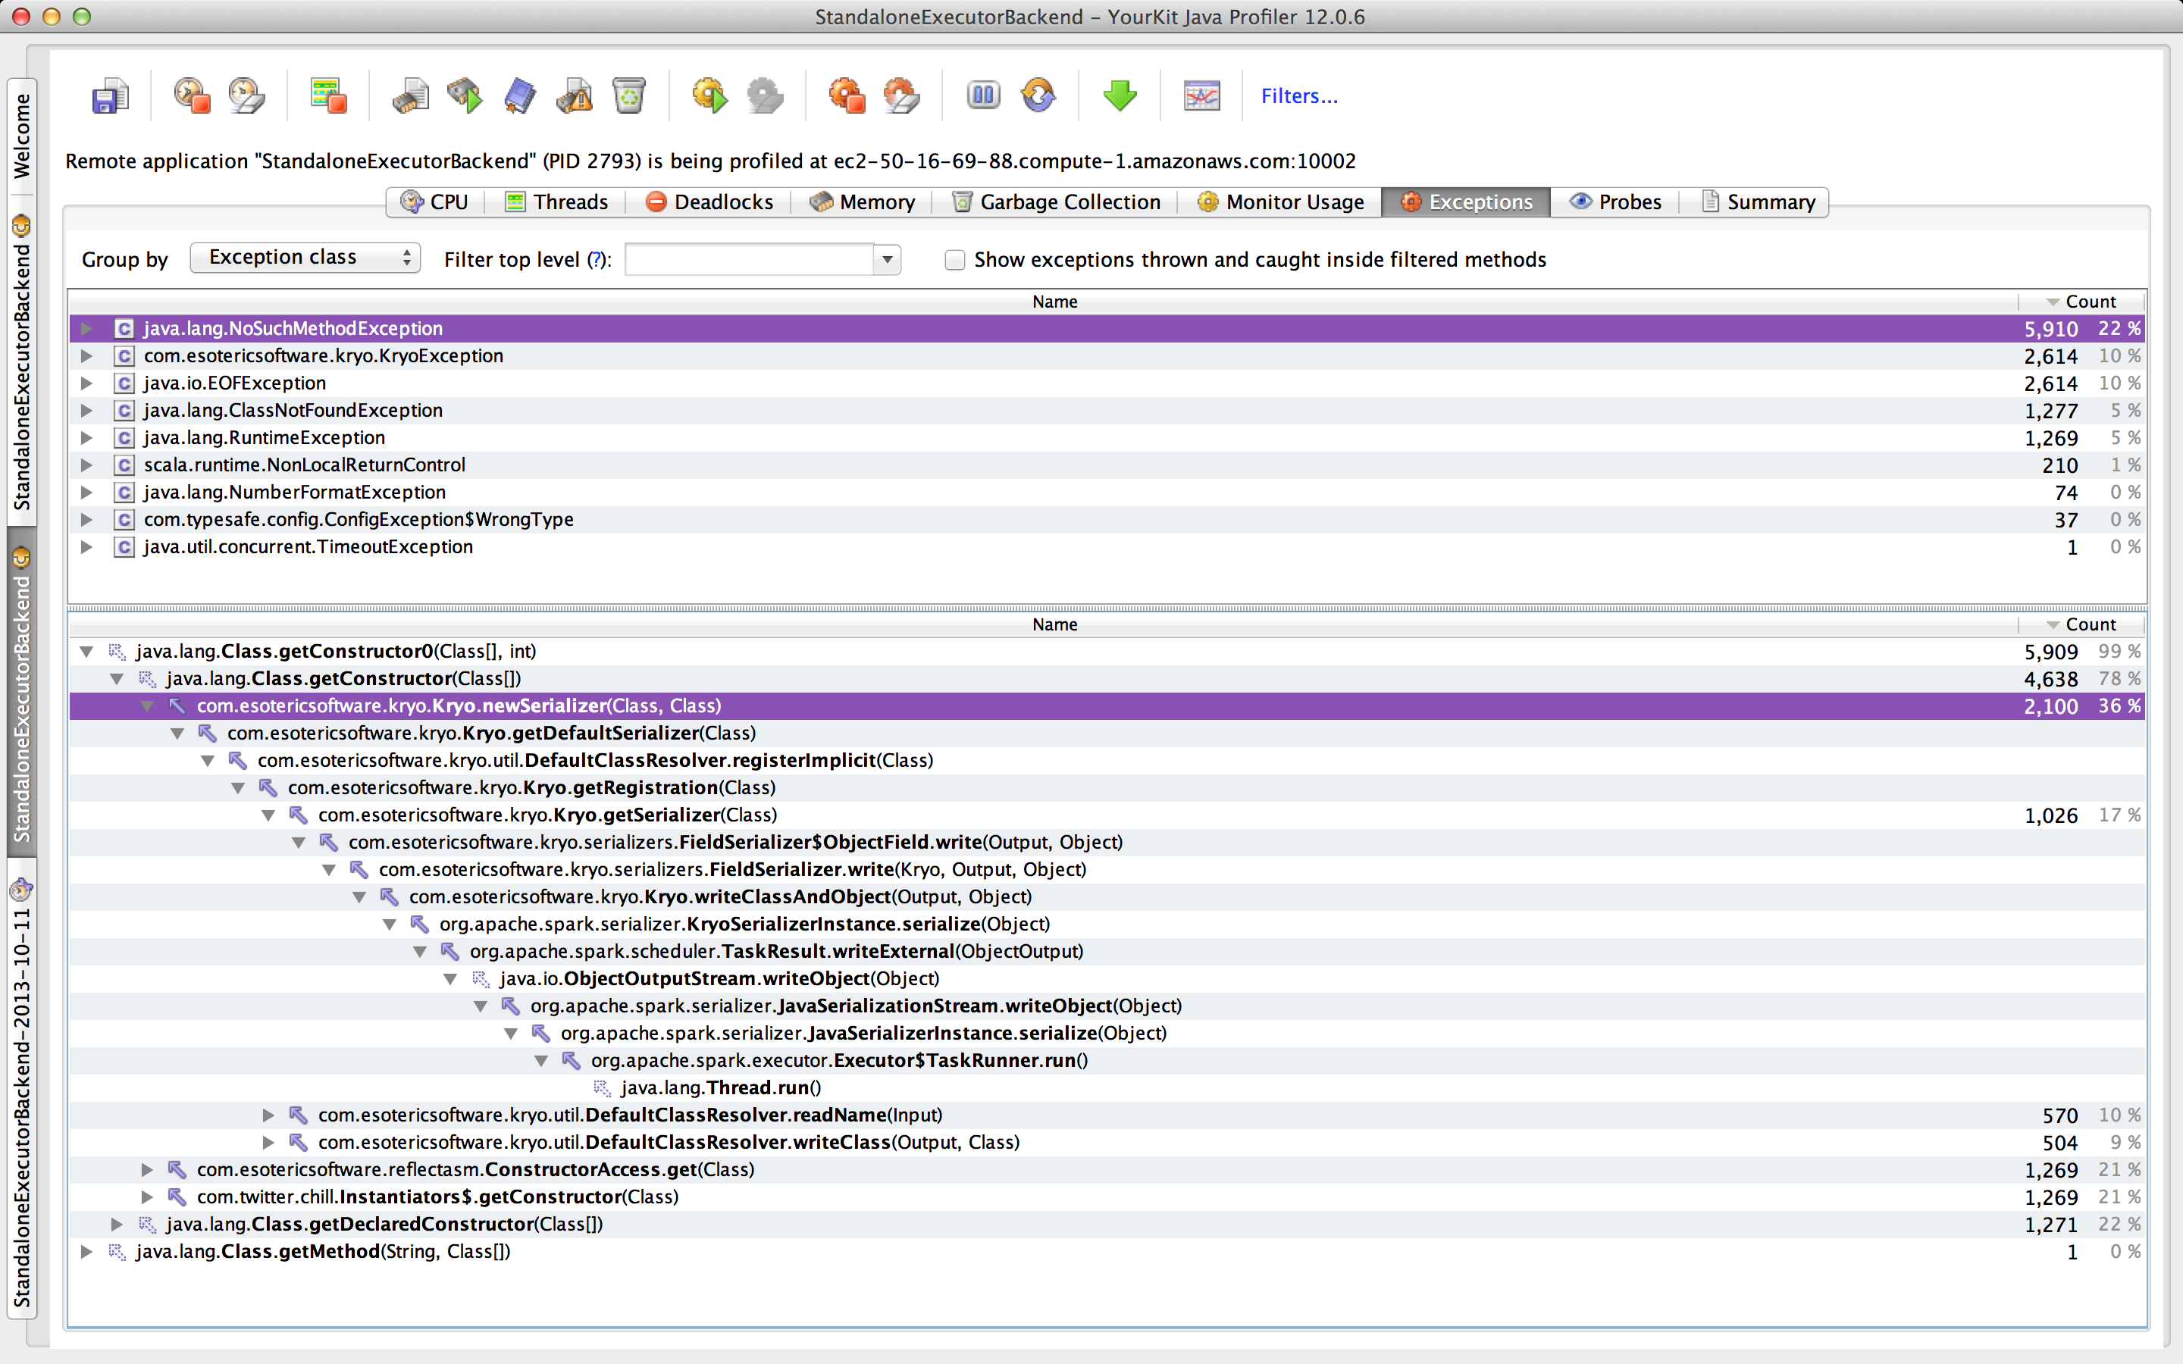Click the capture performance snapshot floppy icon
The width and height of the screenshot is (2183, 1364).
coord(110,95)
